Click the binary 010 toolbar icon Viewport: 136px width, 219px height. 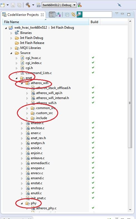click(x=39, y=5)
